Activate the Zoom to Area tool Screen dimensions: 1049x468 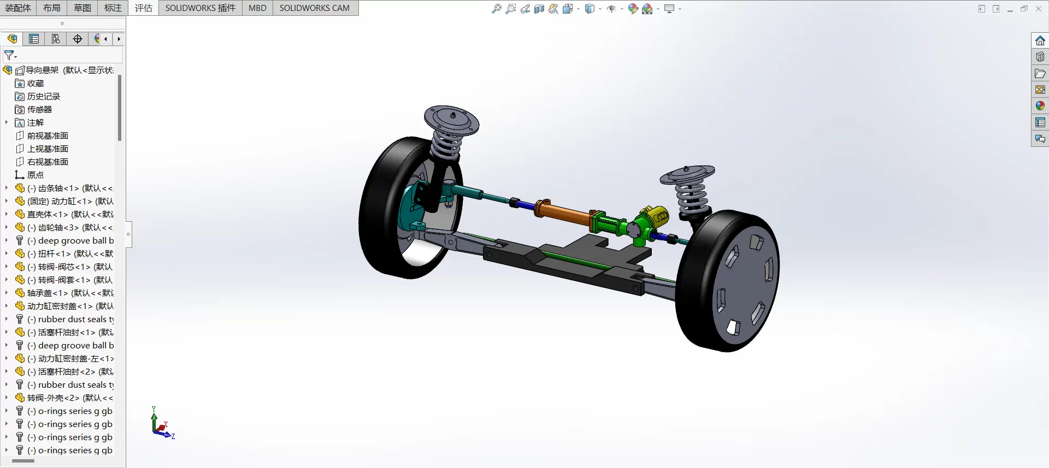(510, 9)
